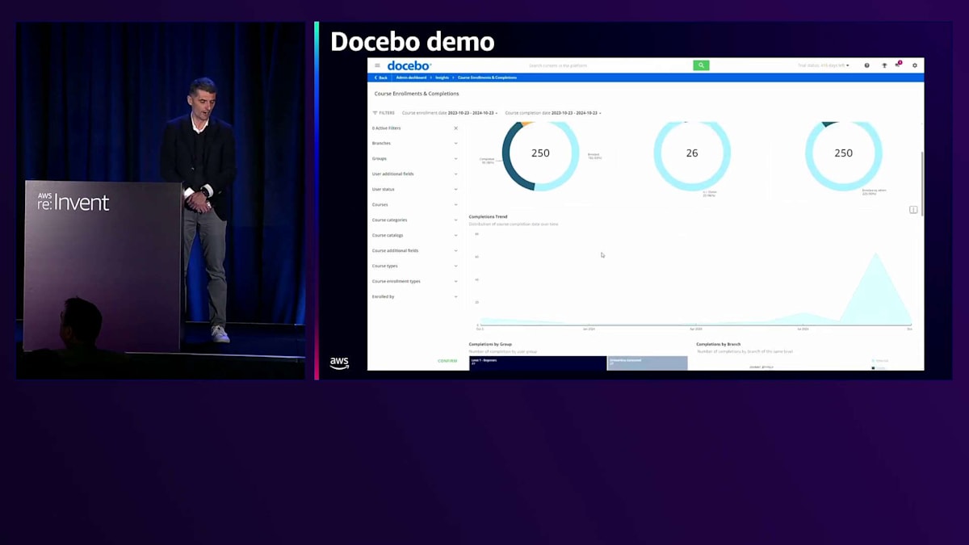Click the '0 Active Filters' text
The width and height of the screenshot is (969, 545).
coord(386,128)
